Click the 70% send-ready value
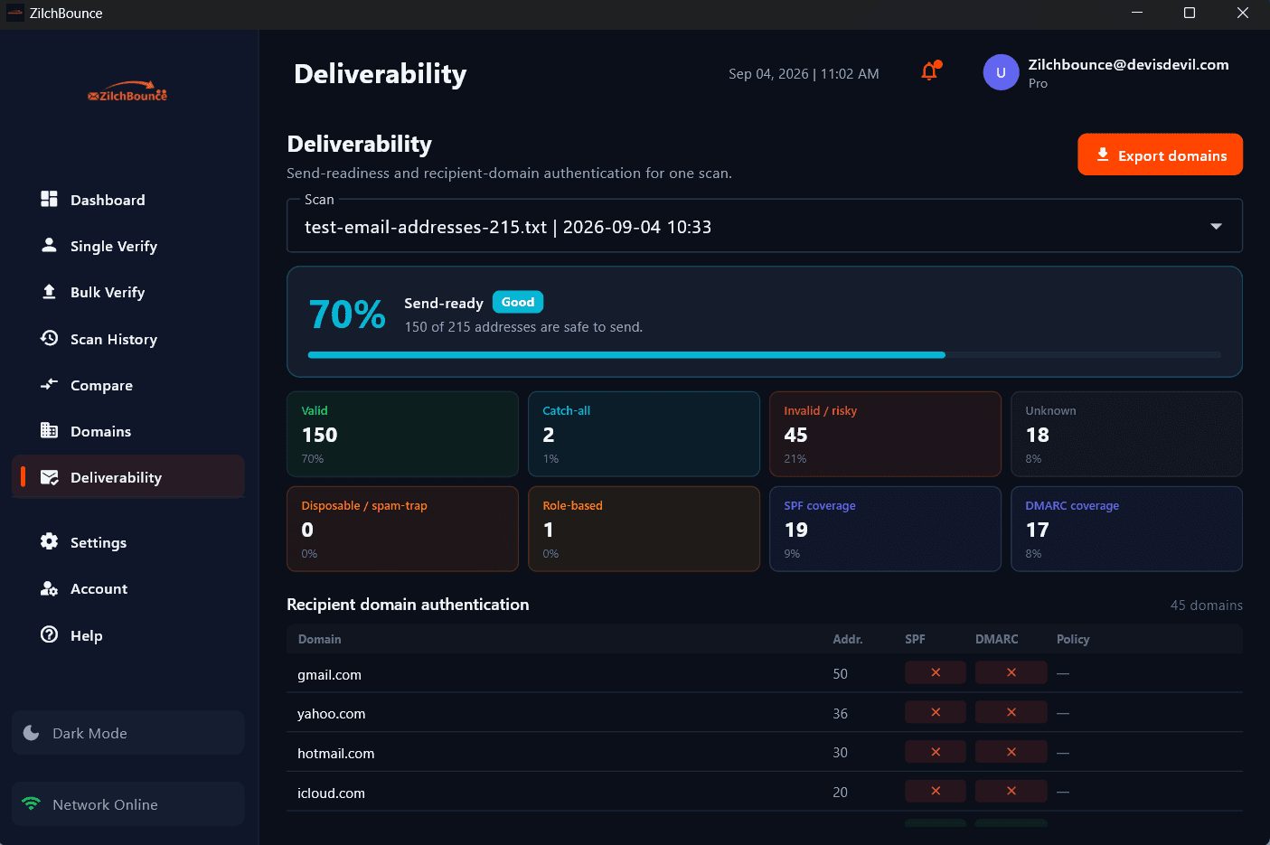Viewport: 1270px width, 845px height. pyautogui.click(x=347, y=315)
